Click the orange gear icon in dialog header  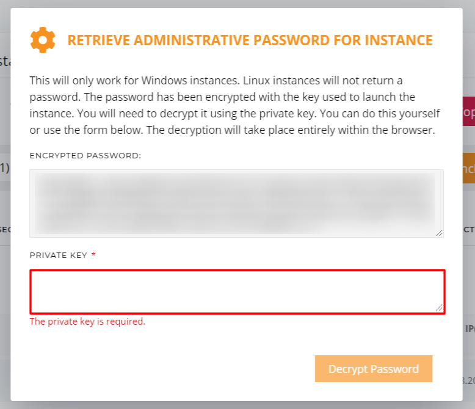click(x=43, y=40)
